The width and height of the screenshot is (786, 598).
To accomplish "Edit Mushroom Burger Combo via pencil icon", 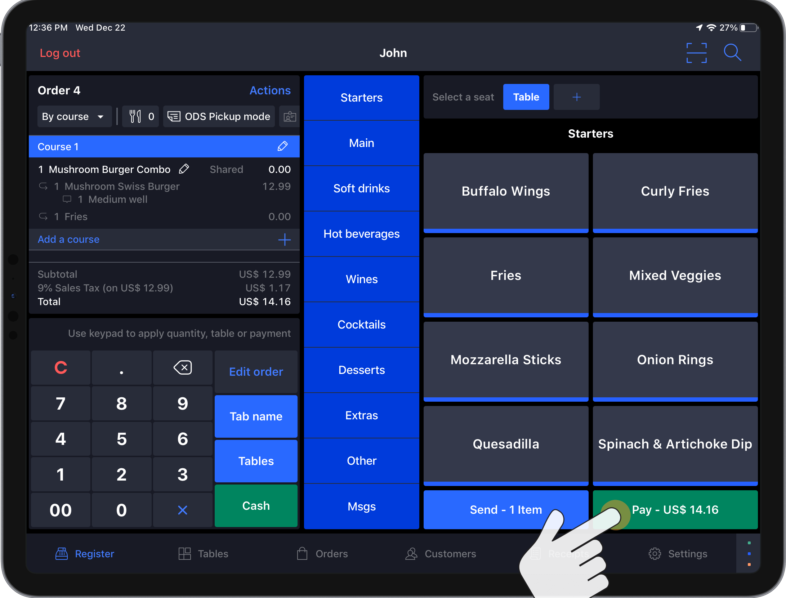I will [x=184, y=169].
